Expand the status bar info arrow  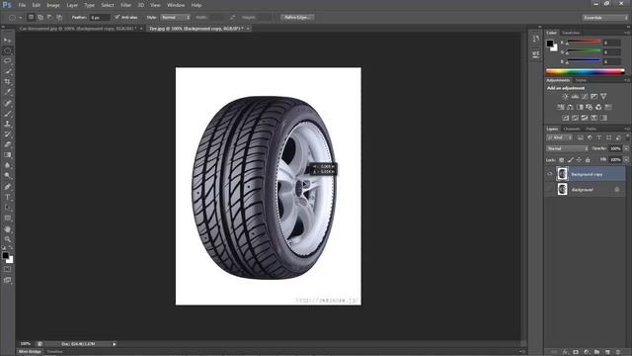pos(115,344)
